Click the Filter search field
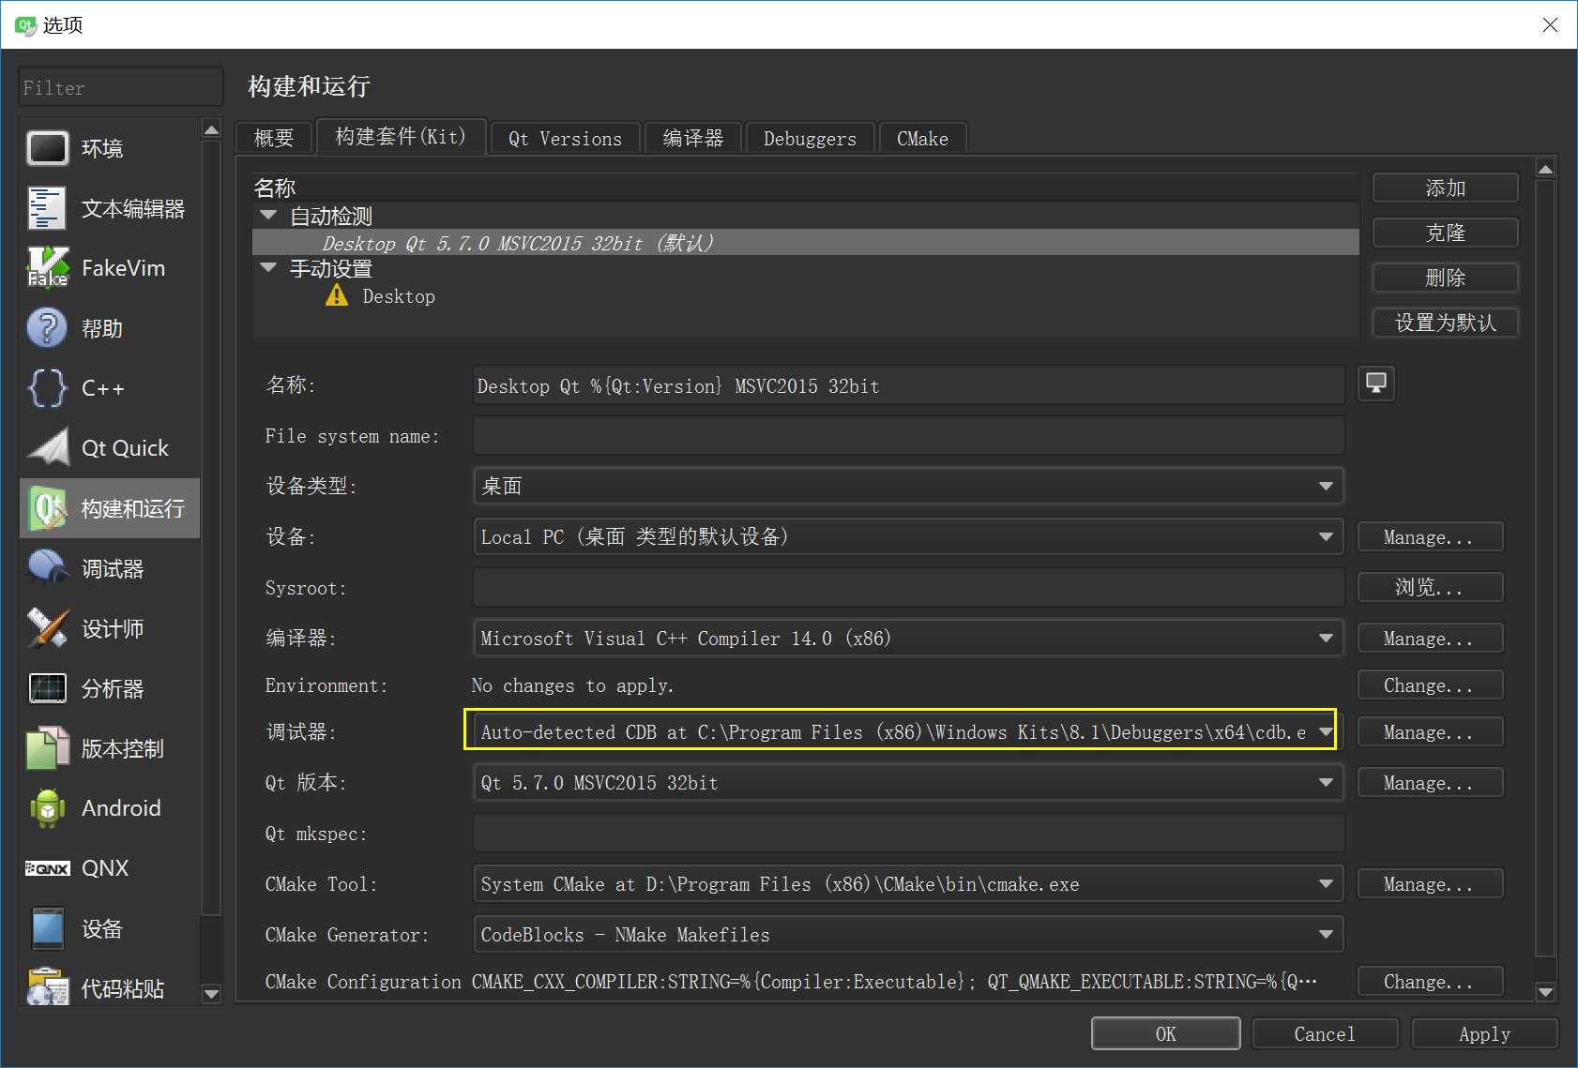Image resolution: width=1578 pixels, height=1068 pixels. pyautogui.click(x=120, y=87)
